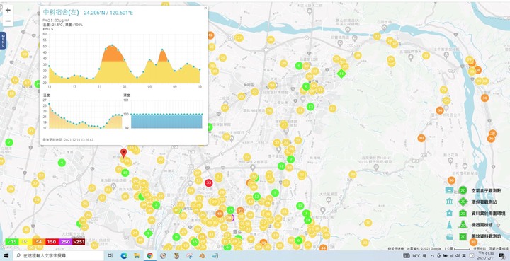Zoom in the map with the plus button
This screenshot has height=261, width=510.
coord(8,10)
